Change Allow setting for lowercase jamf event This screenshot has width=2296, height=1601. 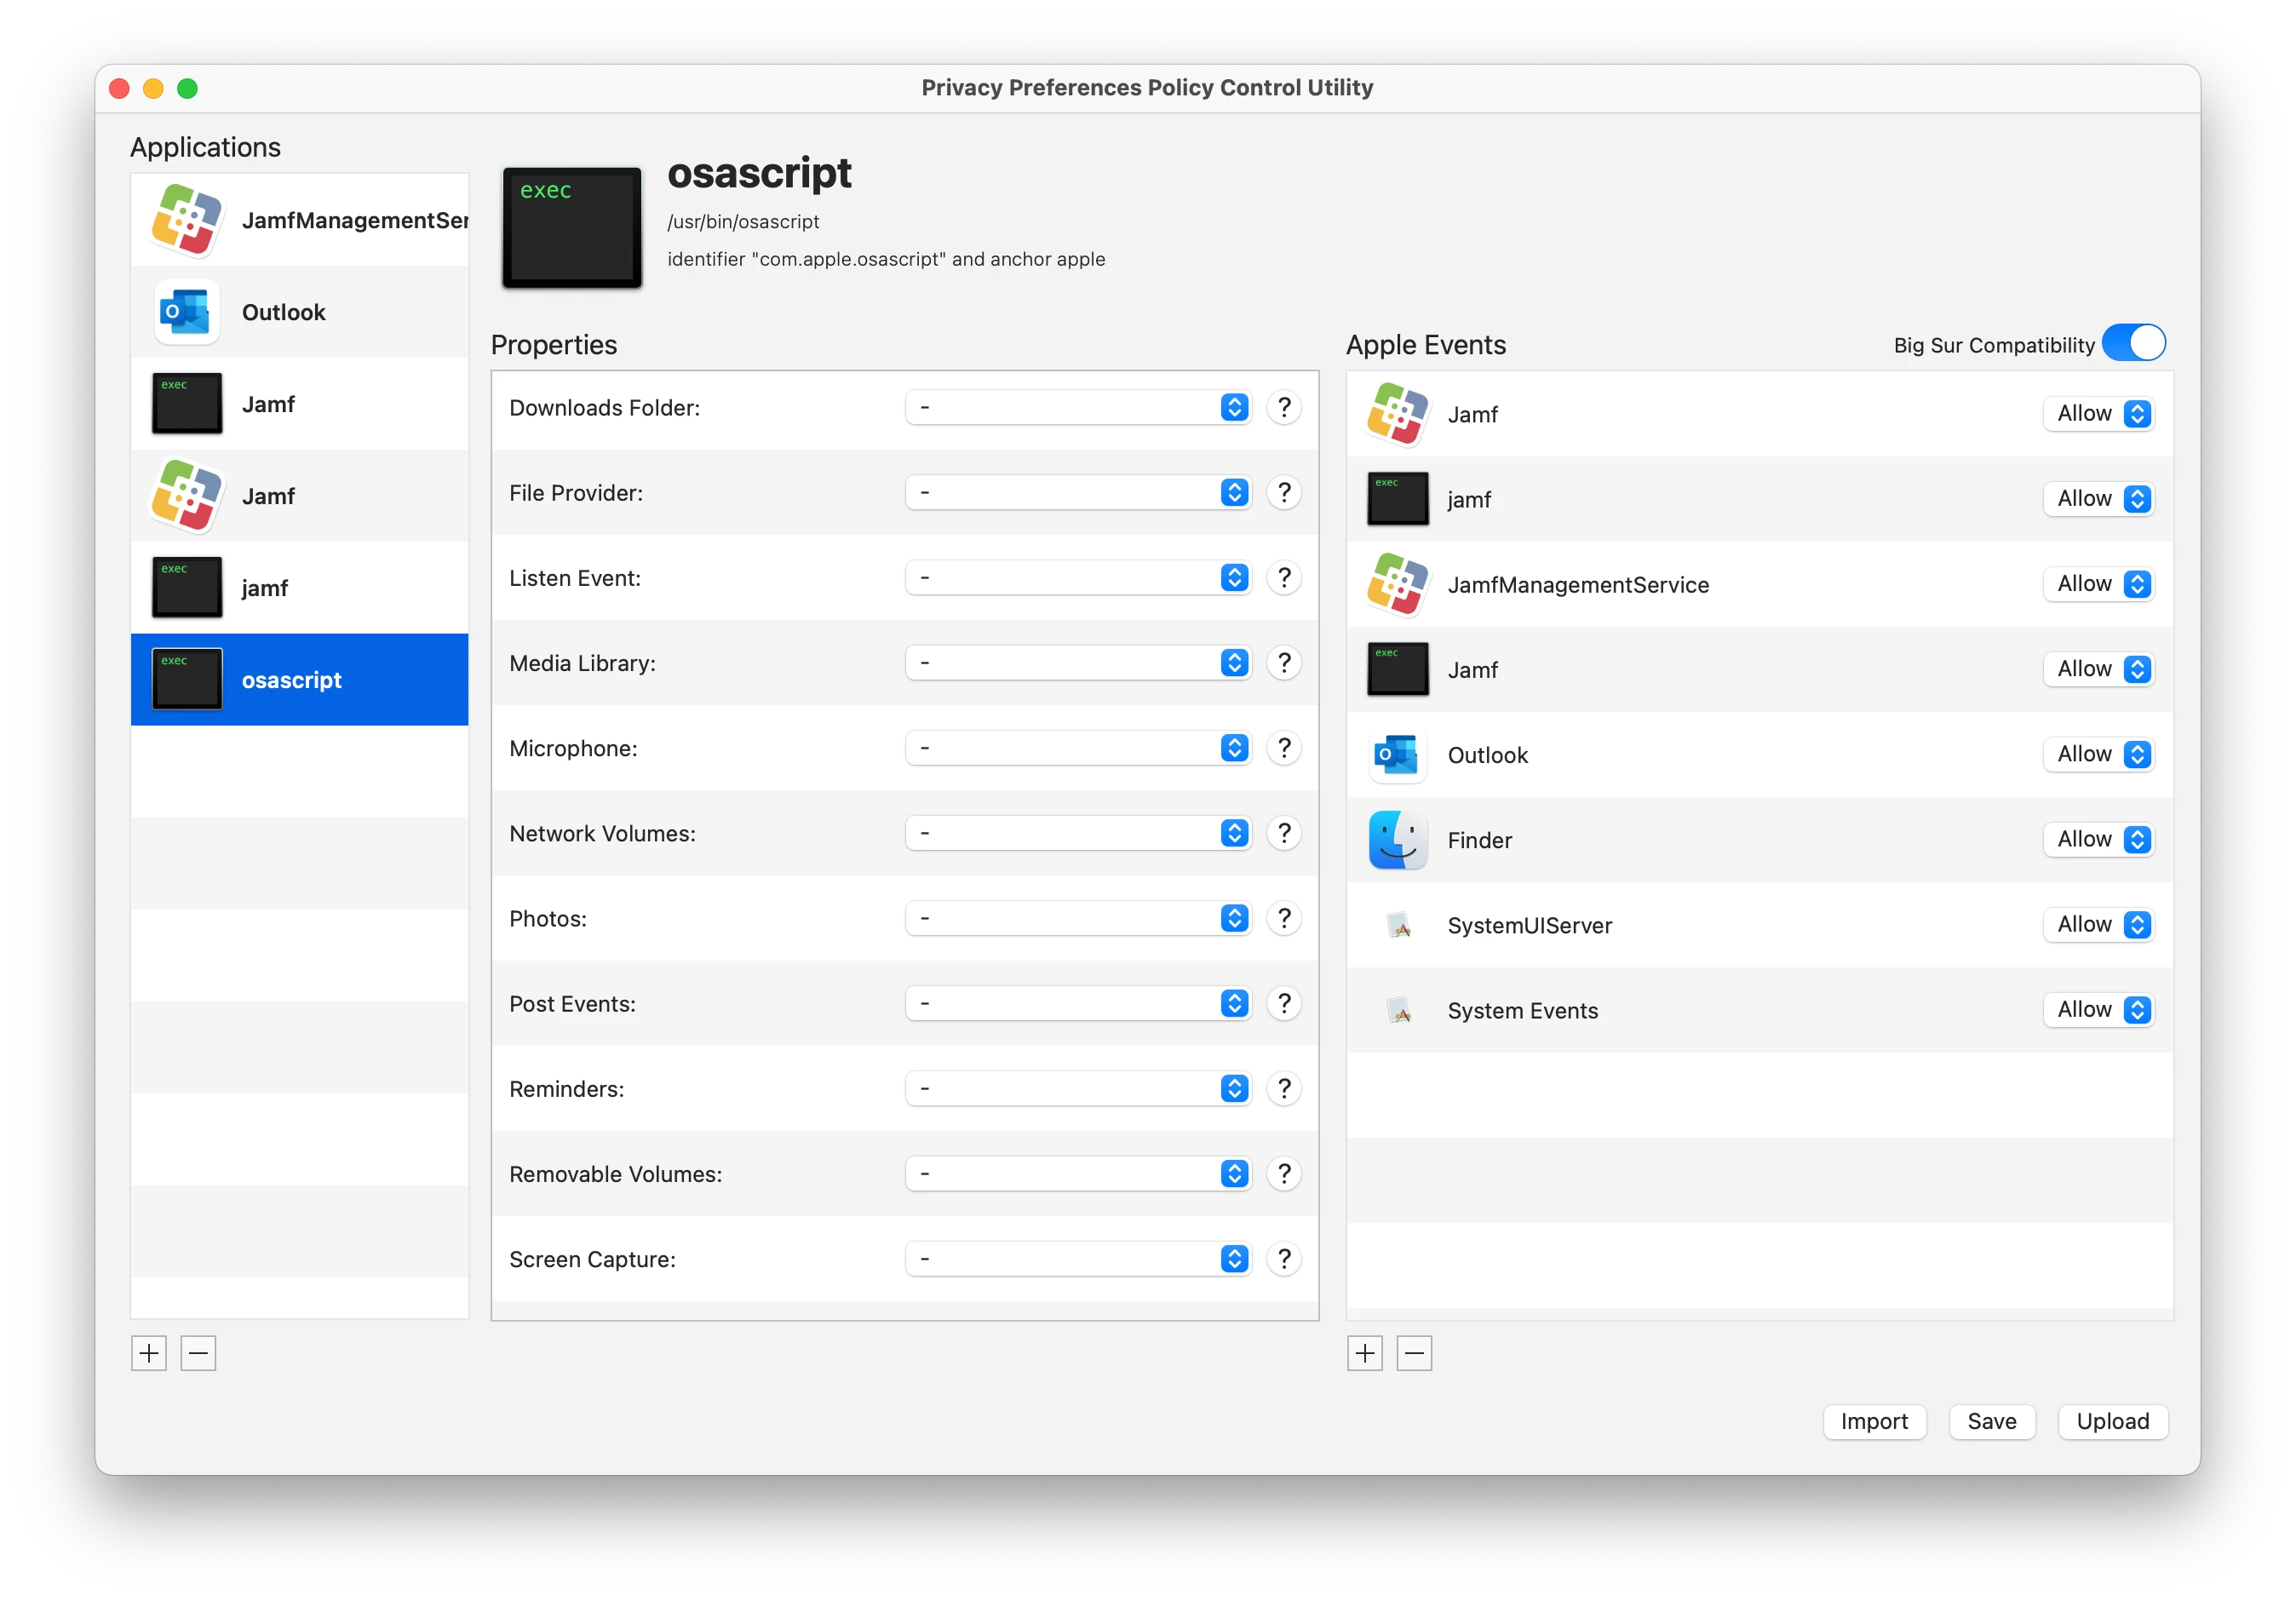tap(2098, 498)
